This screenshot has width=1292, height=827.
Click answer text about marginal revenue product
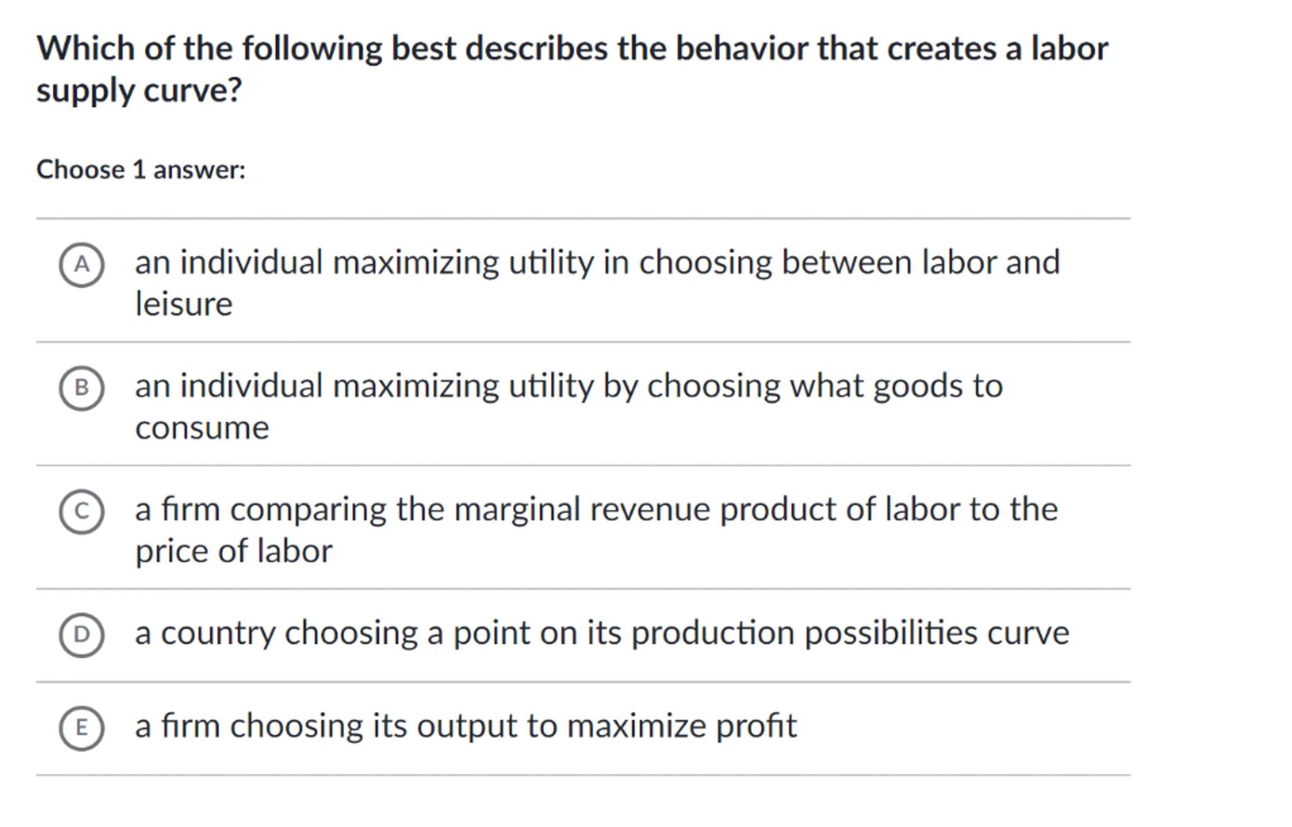596,510
